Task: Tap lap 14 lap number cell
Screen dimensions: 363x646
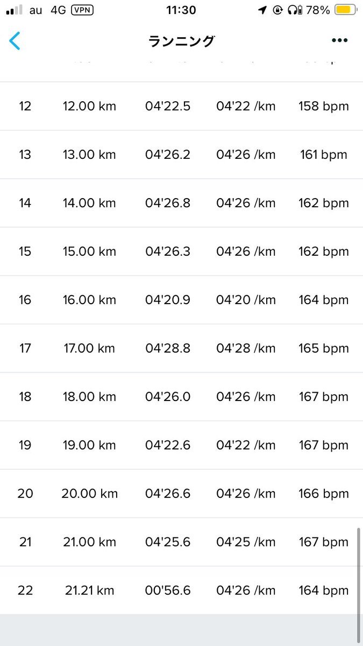Action: (x=25, y=203)
